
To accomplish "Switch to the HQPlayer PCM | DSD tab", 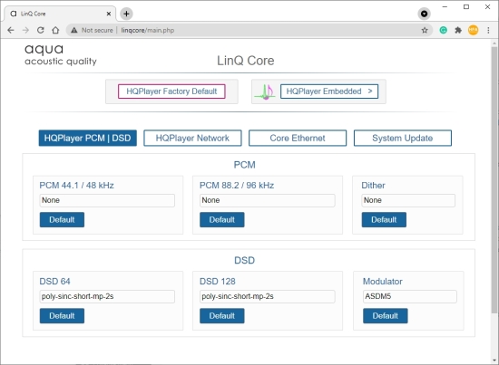I will point(88,138).
